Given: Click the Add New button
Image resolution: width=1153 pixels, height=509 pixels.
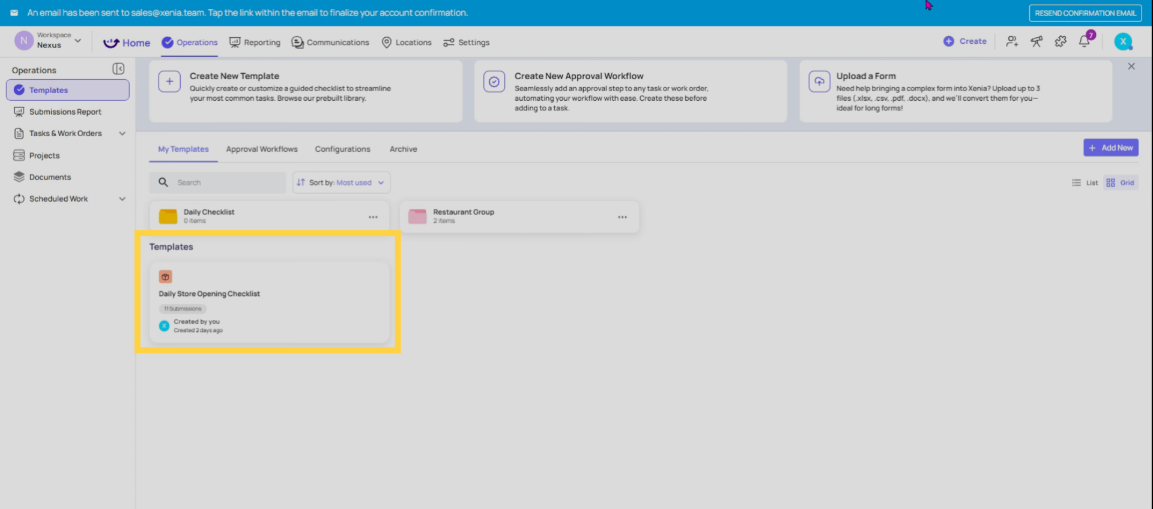Looking at the screenshot, I should [x=1111, y=148].
